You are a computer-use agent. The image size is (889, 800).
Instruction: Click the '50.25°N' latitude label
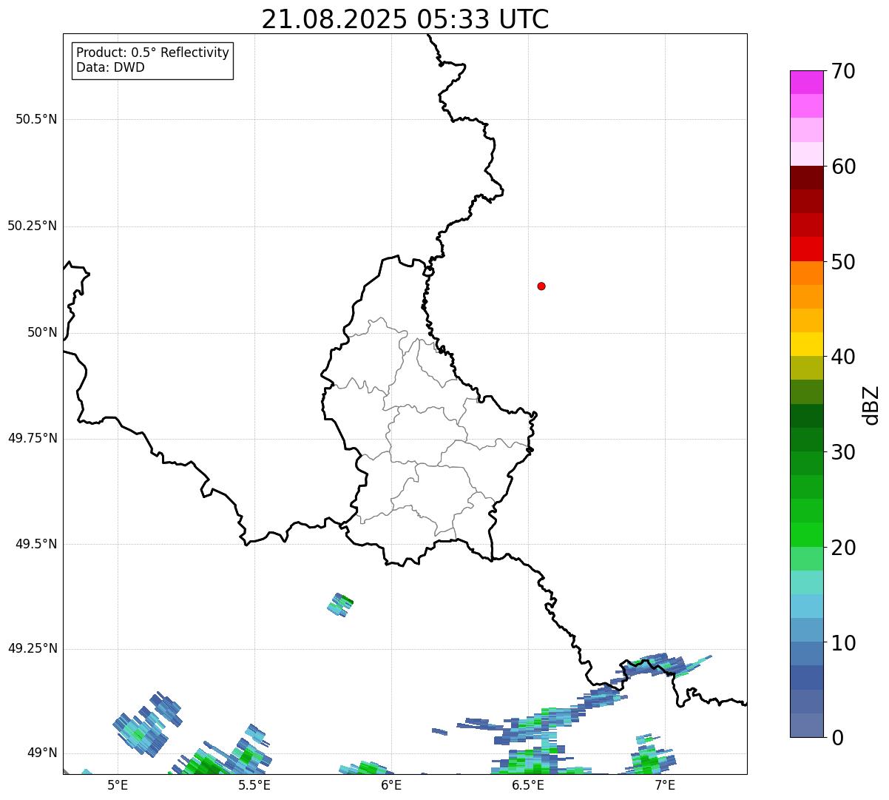(33, 226)
